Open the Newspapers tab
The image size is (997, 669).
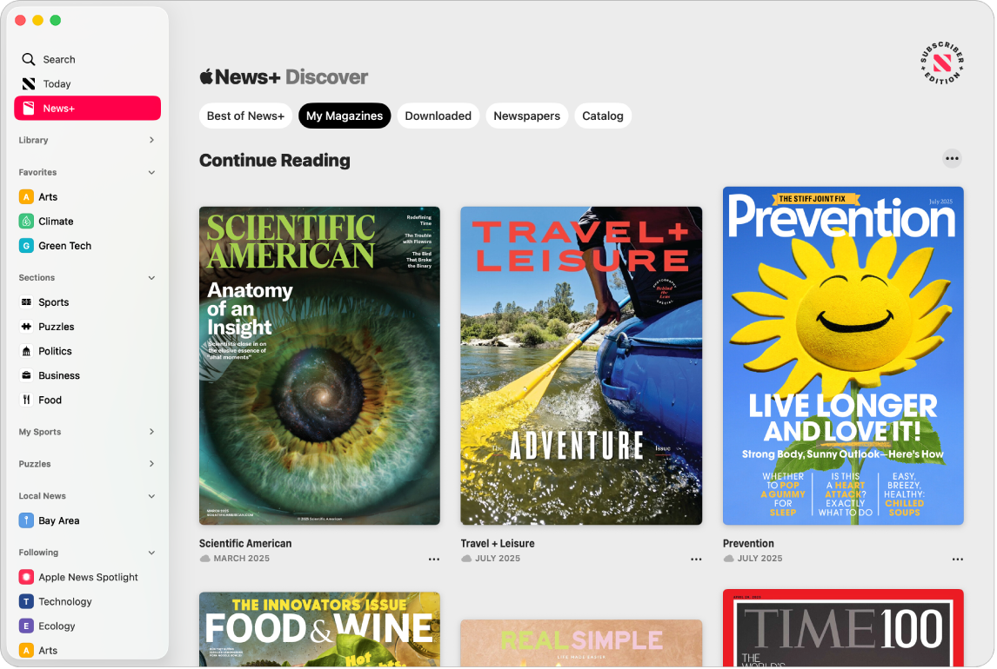tap(526, 116)
